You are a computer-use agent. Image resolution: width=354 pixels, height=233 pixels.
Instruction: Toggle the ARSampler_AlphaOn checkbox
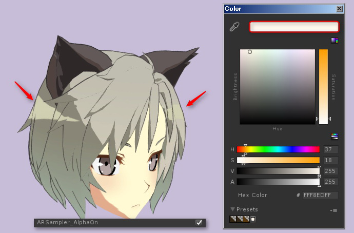[x=199, y=222]
